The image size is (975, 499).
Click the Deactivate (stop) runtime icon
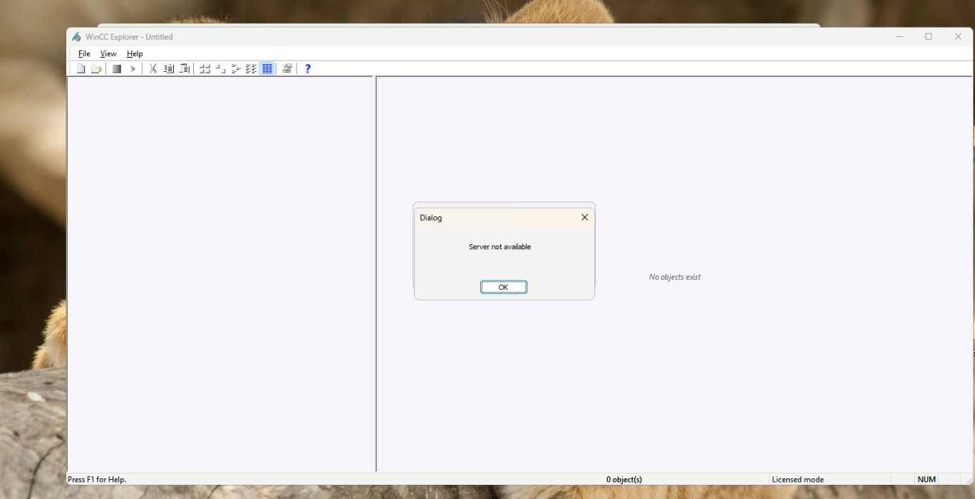[117, 68]
